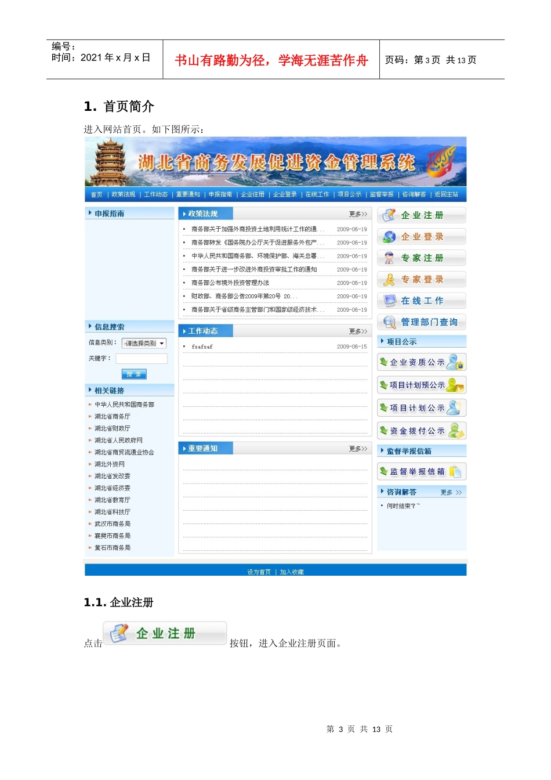The height and width of the screenshot is (780, 551).
Task: Open link 湖北省财政厅
Action: click(x=113, y=428)
